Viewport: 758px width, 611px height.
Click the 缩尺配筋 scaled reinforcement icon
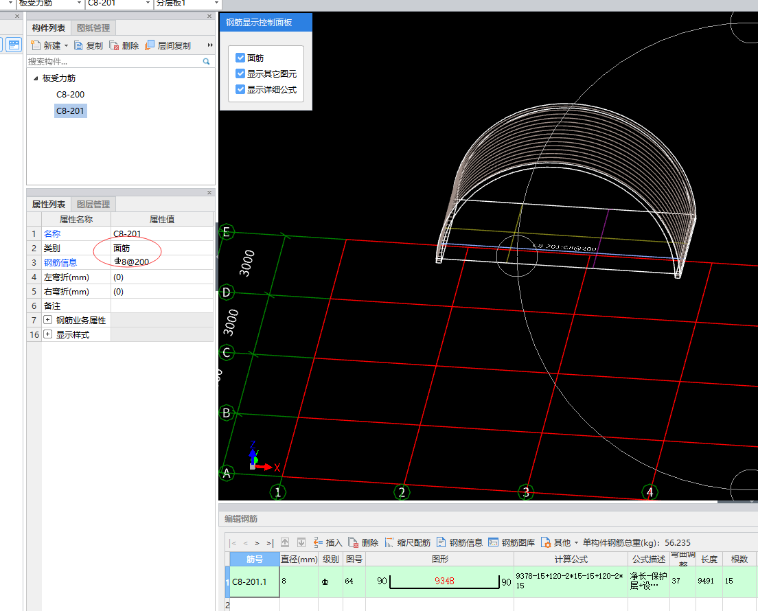pos(389,542)
